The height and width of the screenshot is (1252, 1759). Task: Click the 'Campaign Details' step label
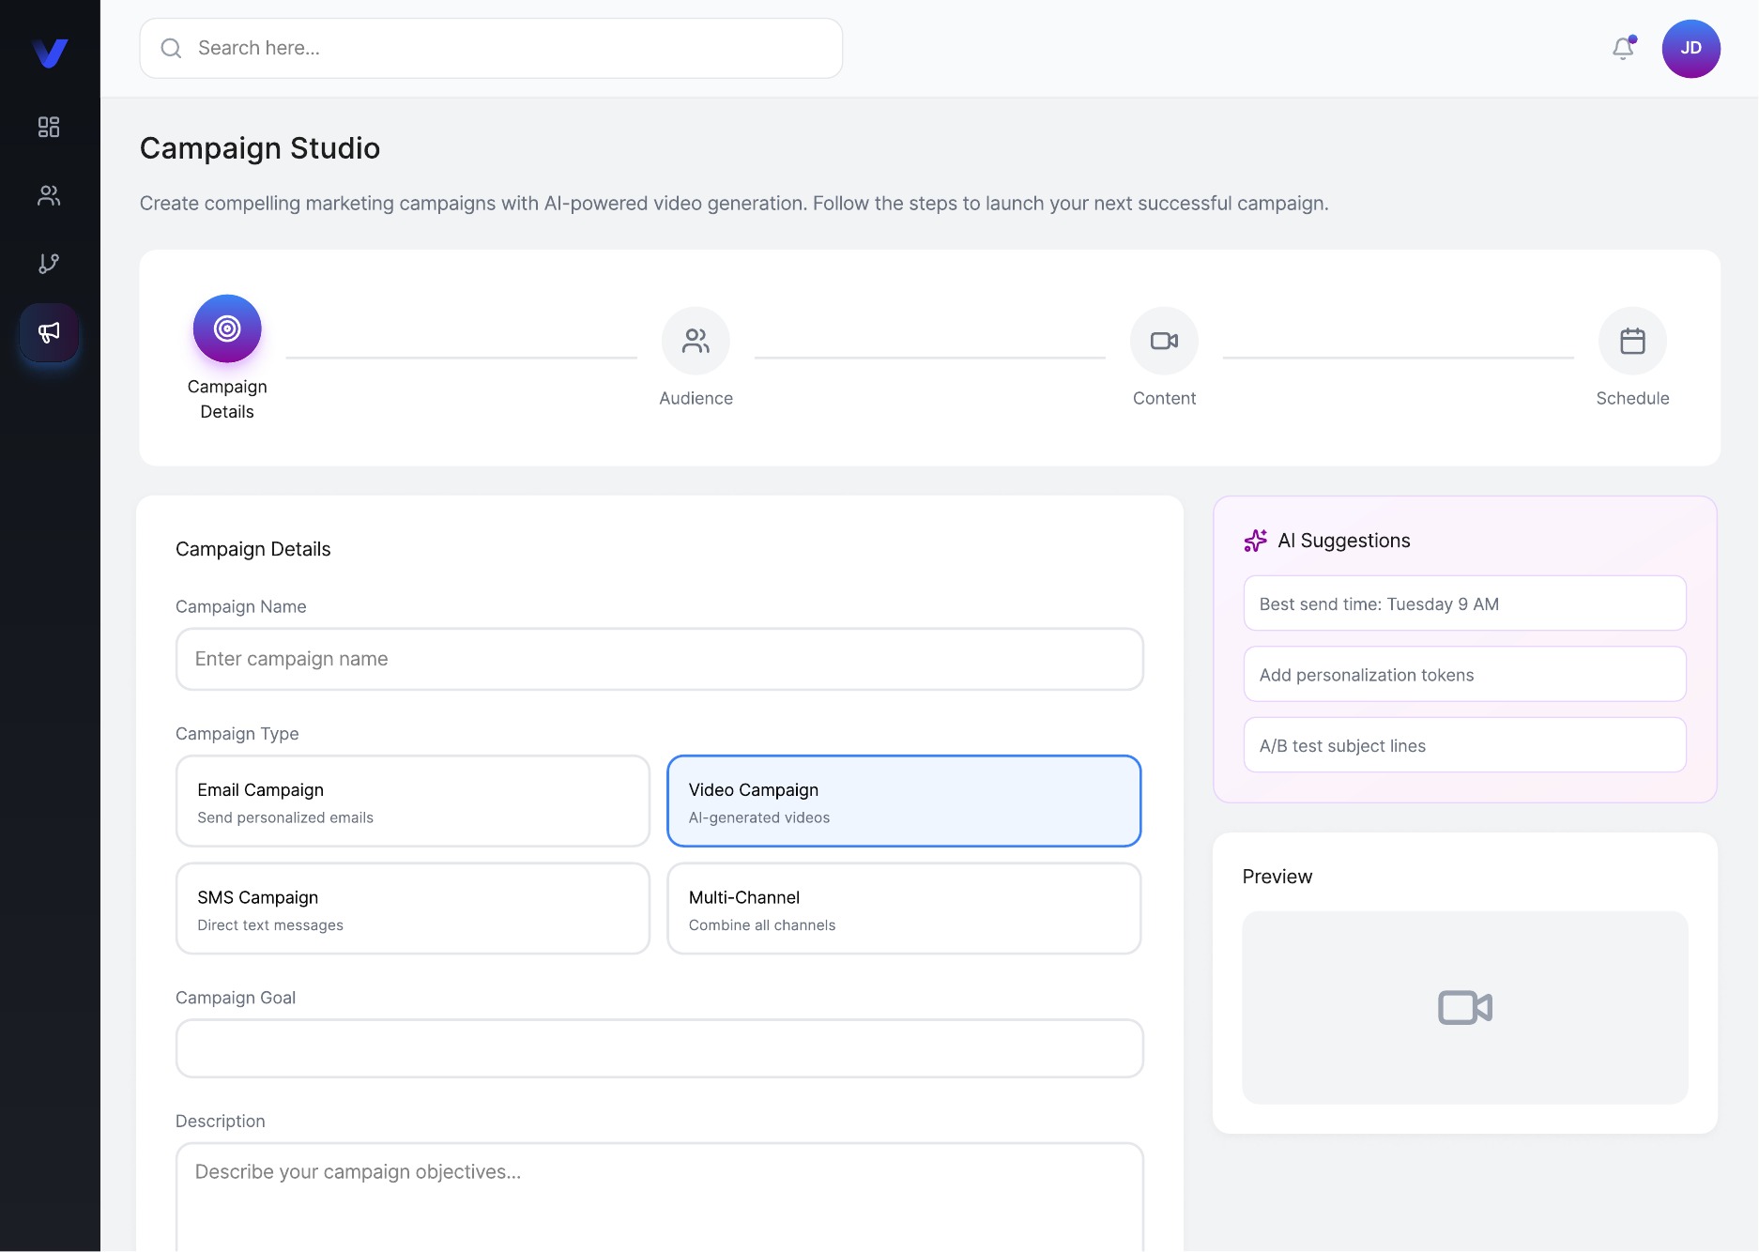[x=227, y=399]
